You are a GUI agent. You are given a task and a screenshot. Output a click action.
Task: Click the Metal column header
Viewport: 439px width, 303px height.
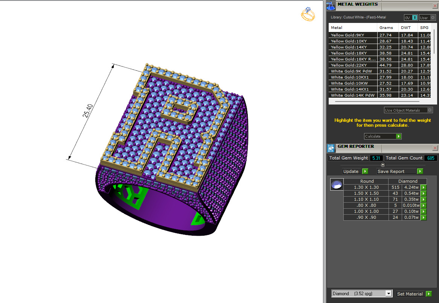pyautogui.click(x=353, y=28)
